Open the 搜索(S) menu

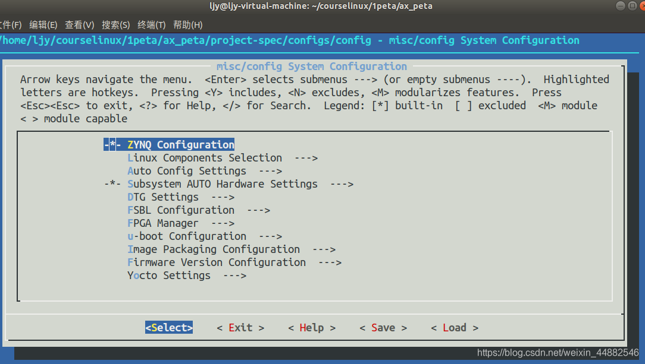[x=116, y=24]
